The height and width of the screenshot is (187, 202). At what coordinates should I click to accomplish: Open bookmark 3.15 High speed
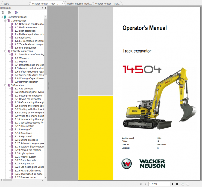pyautogui.click(x=24, y=137)
